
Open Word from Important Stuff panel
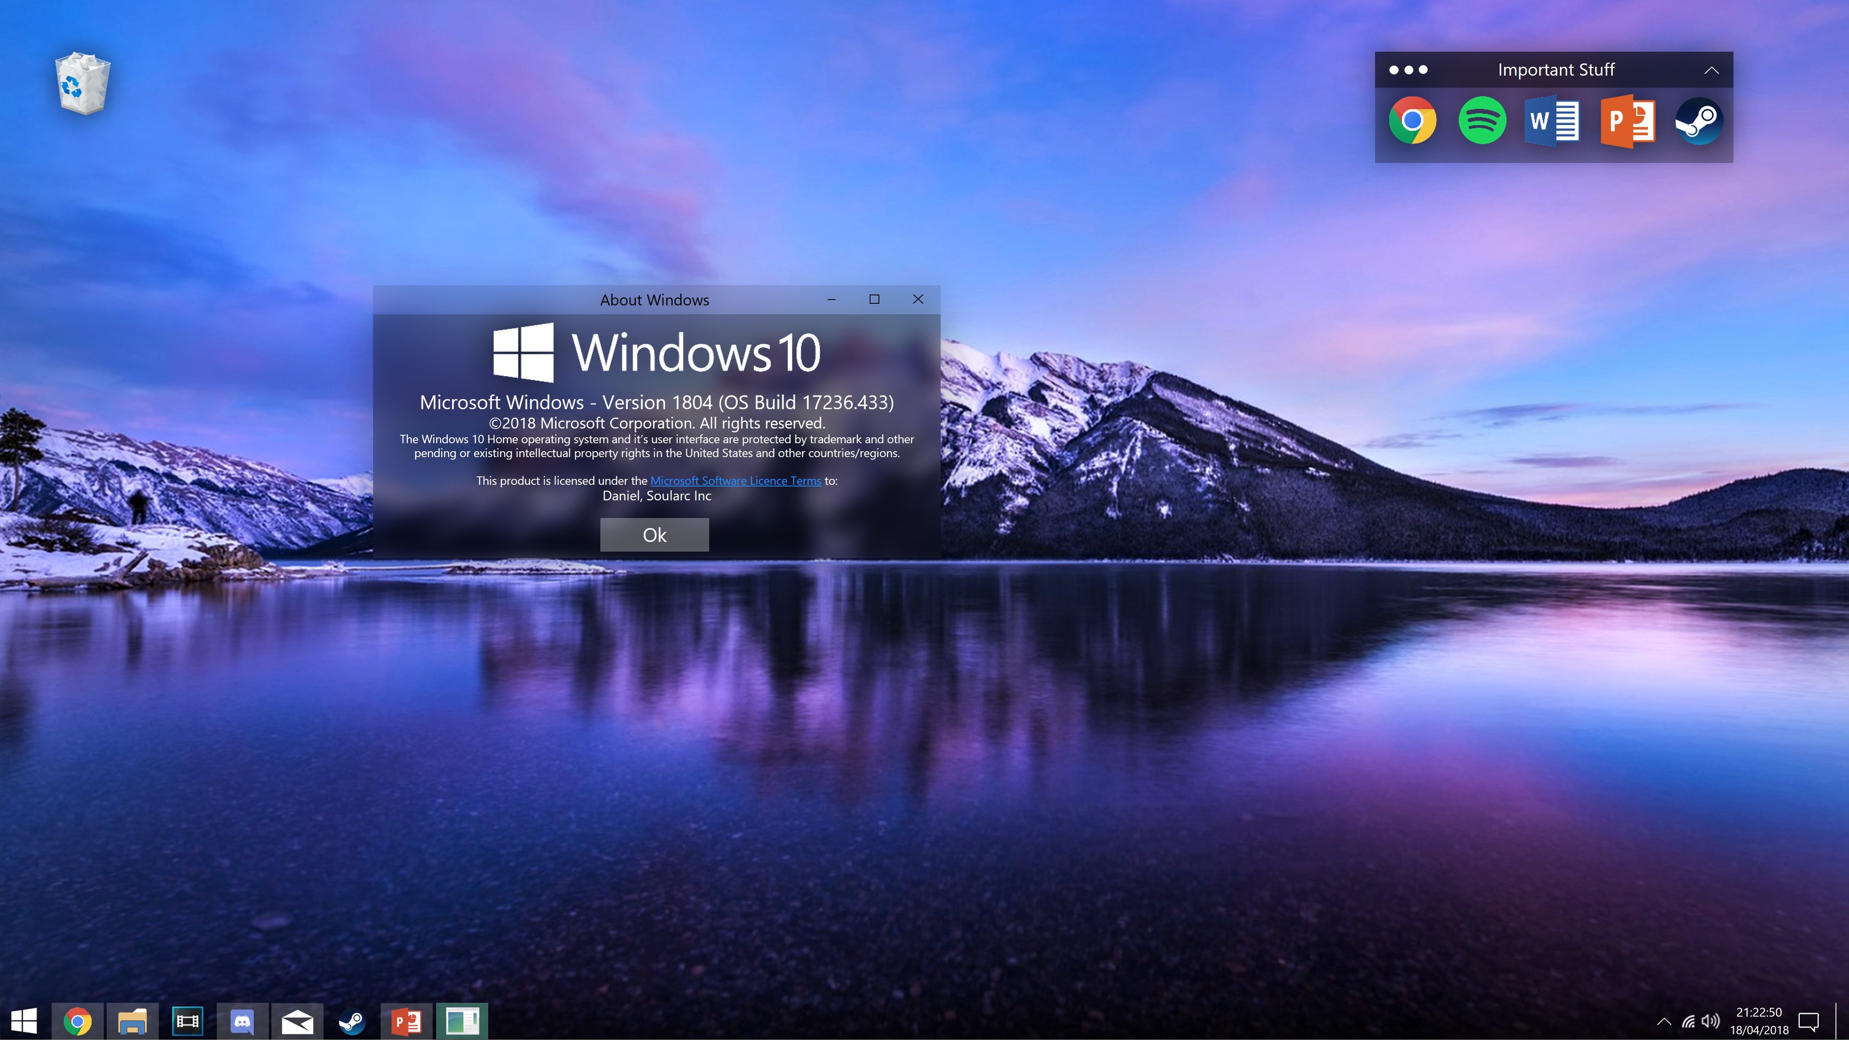coord(1552,121)
